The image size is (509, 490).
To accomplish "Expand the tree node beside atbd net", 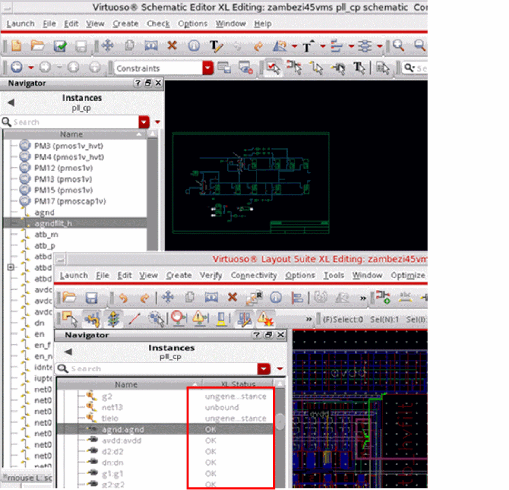I will coord(11,268).
